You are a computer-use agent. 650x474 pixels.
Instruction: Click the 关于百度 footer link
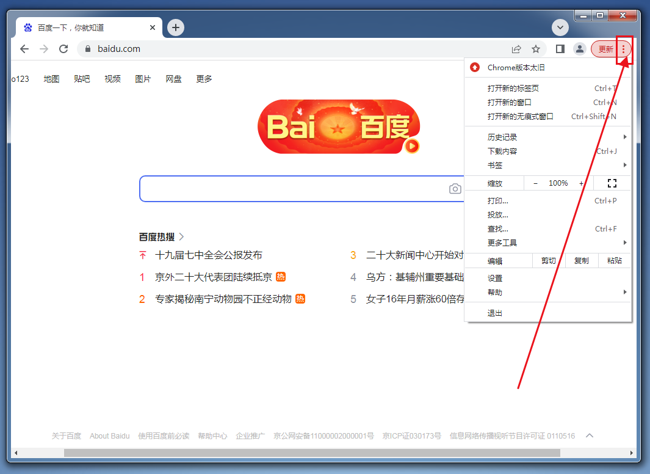click(67, 436)
